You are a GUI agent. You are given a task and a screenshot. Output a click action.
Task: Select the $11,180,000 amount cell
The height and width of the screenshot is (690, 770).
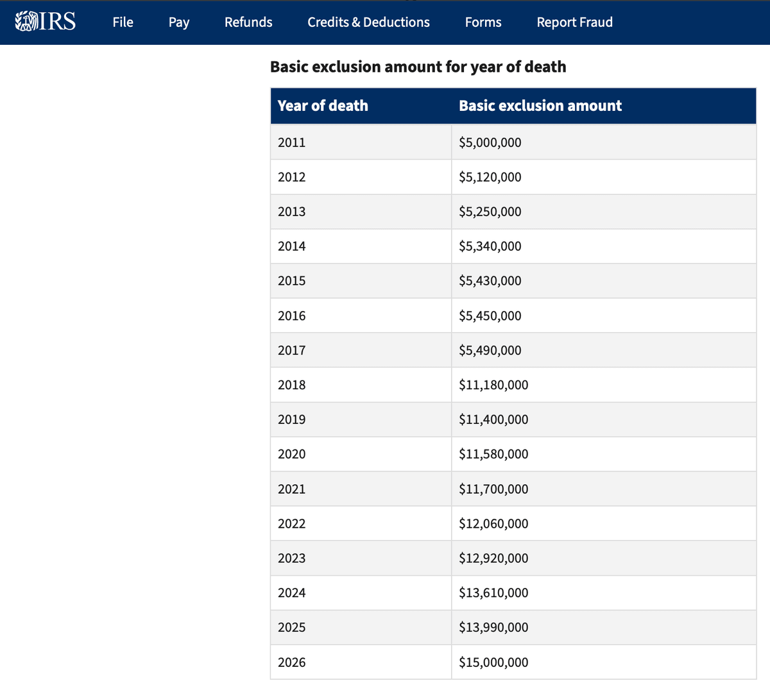pyautogui.click(x=604, y=385)
